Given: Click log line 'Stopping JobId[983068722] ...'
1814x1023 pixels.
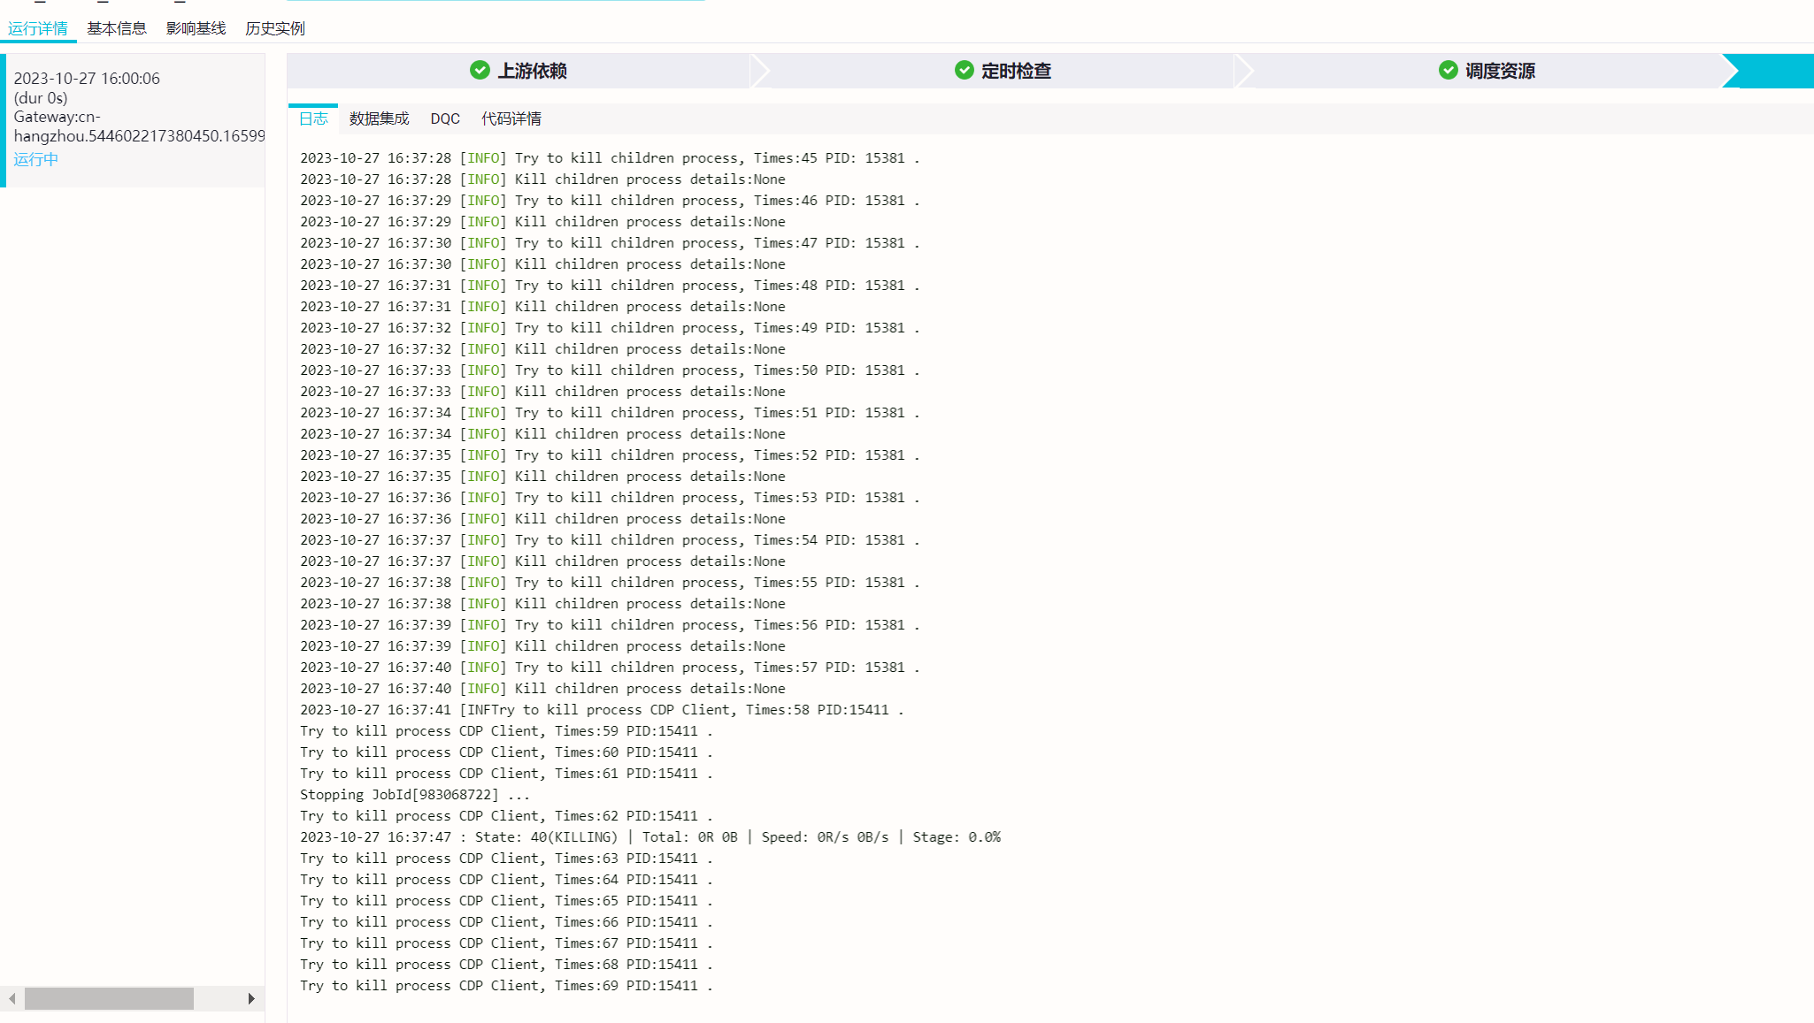Looking at the screenshot, I should pos(414,794).
